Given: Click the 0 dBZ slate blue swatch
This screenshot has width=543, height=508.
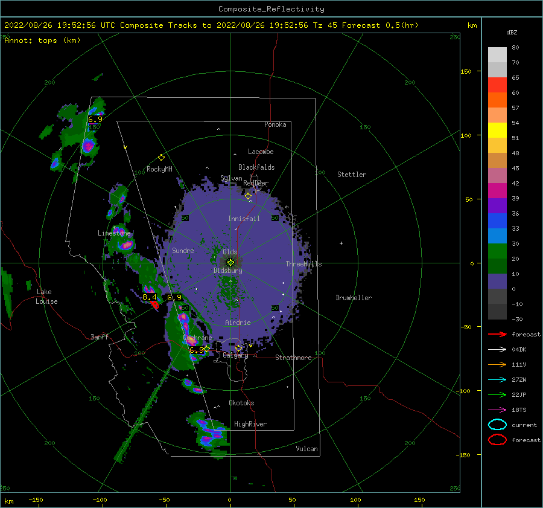Looking at the screenshot, I should (x=497, y=281).
